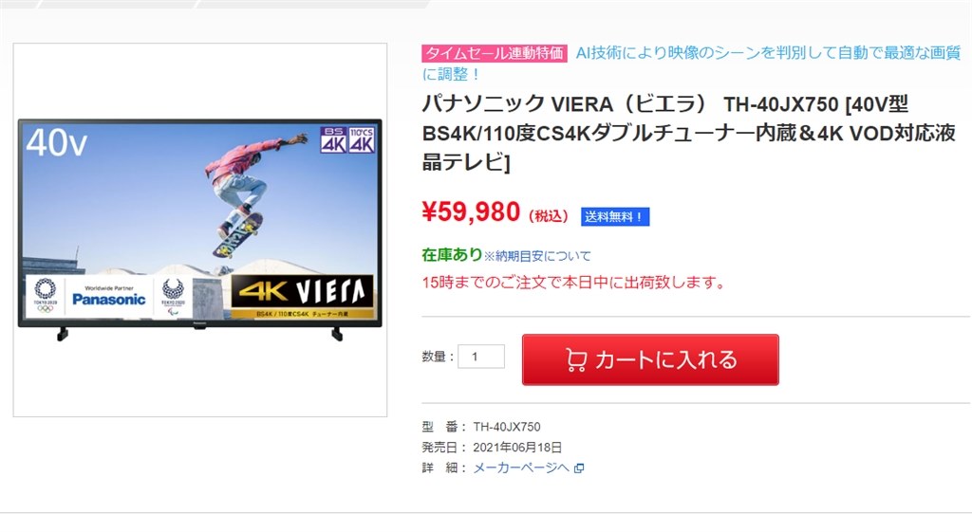Click the 40v label on TV image
This screenshot has width=972, height=532.
(x=56, y=143)
